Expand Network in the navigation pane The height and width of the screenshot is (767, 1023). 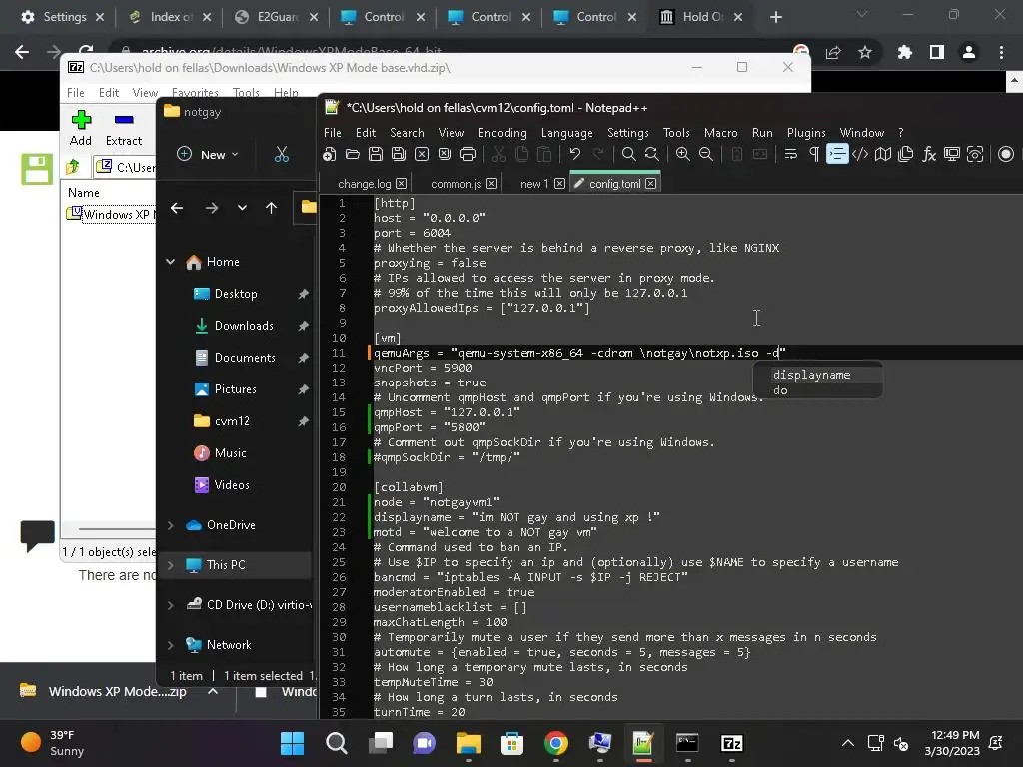pos(170,645)
